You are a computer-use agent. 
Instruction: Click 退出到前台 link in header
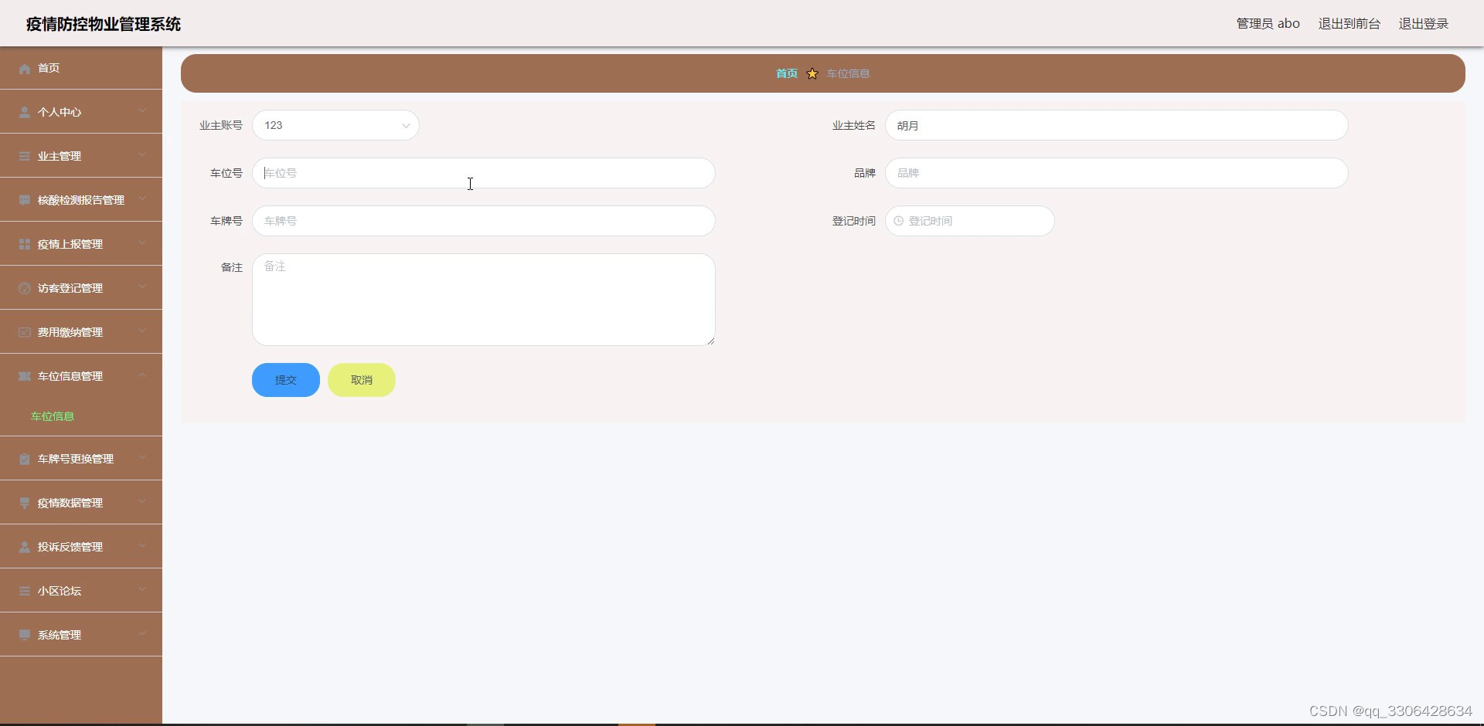[x=1350, y=24]
